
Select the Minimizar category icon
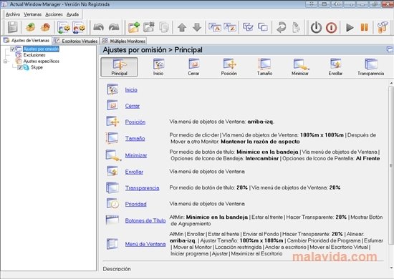pyautogui.click(x=300, y=67)
